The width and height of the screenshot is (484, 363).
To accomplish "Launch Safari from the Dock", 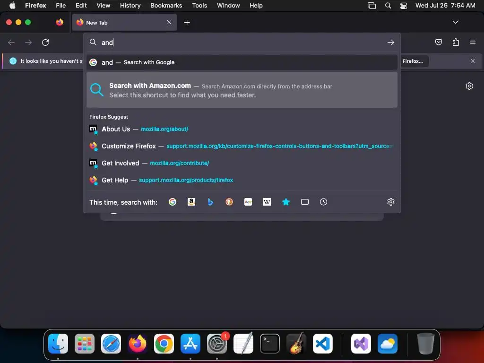I will click(x=111, y=344).
